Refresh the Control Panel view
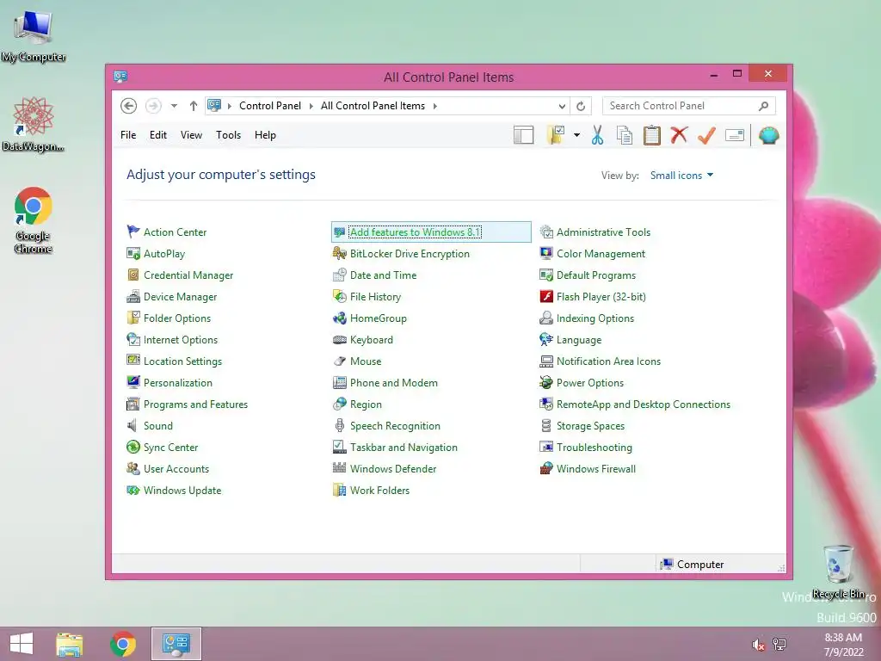Image resolution: width=881 pixels, height=661 pixels. (x=581, y=106)
